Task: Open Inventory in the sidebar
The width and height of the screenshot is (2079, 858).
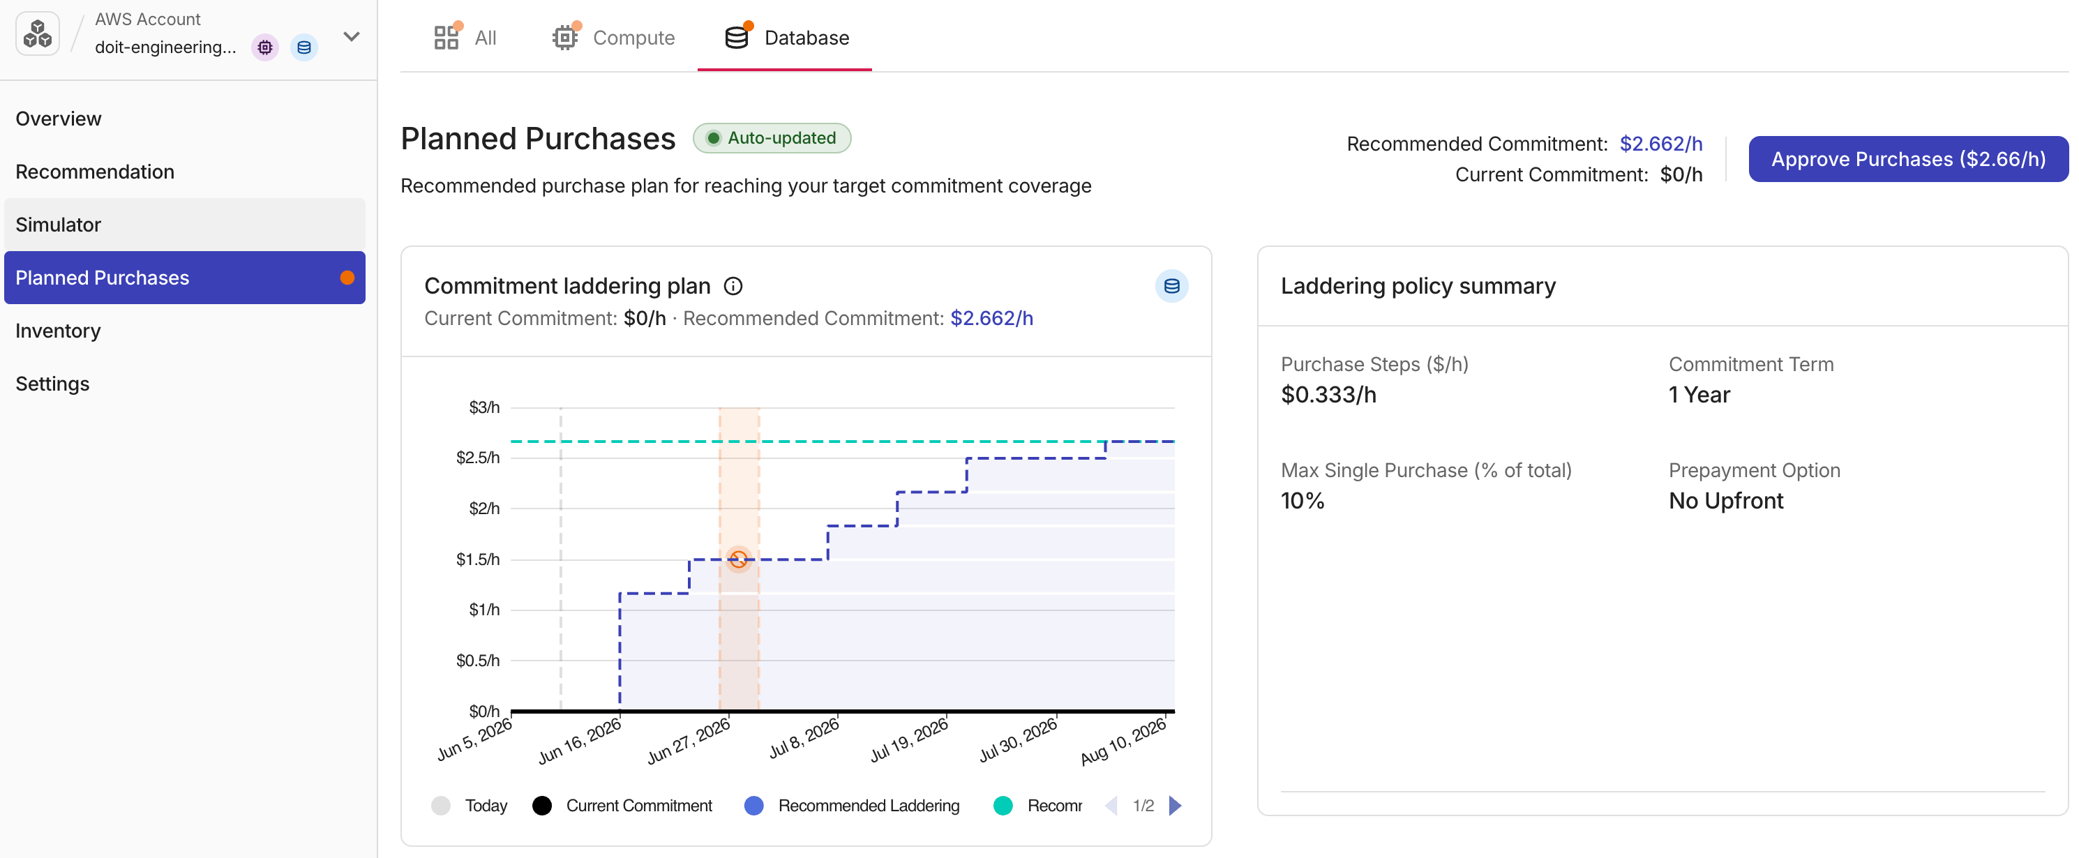Action: pos(185,331)
